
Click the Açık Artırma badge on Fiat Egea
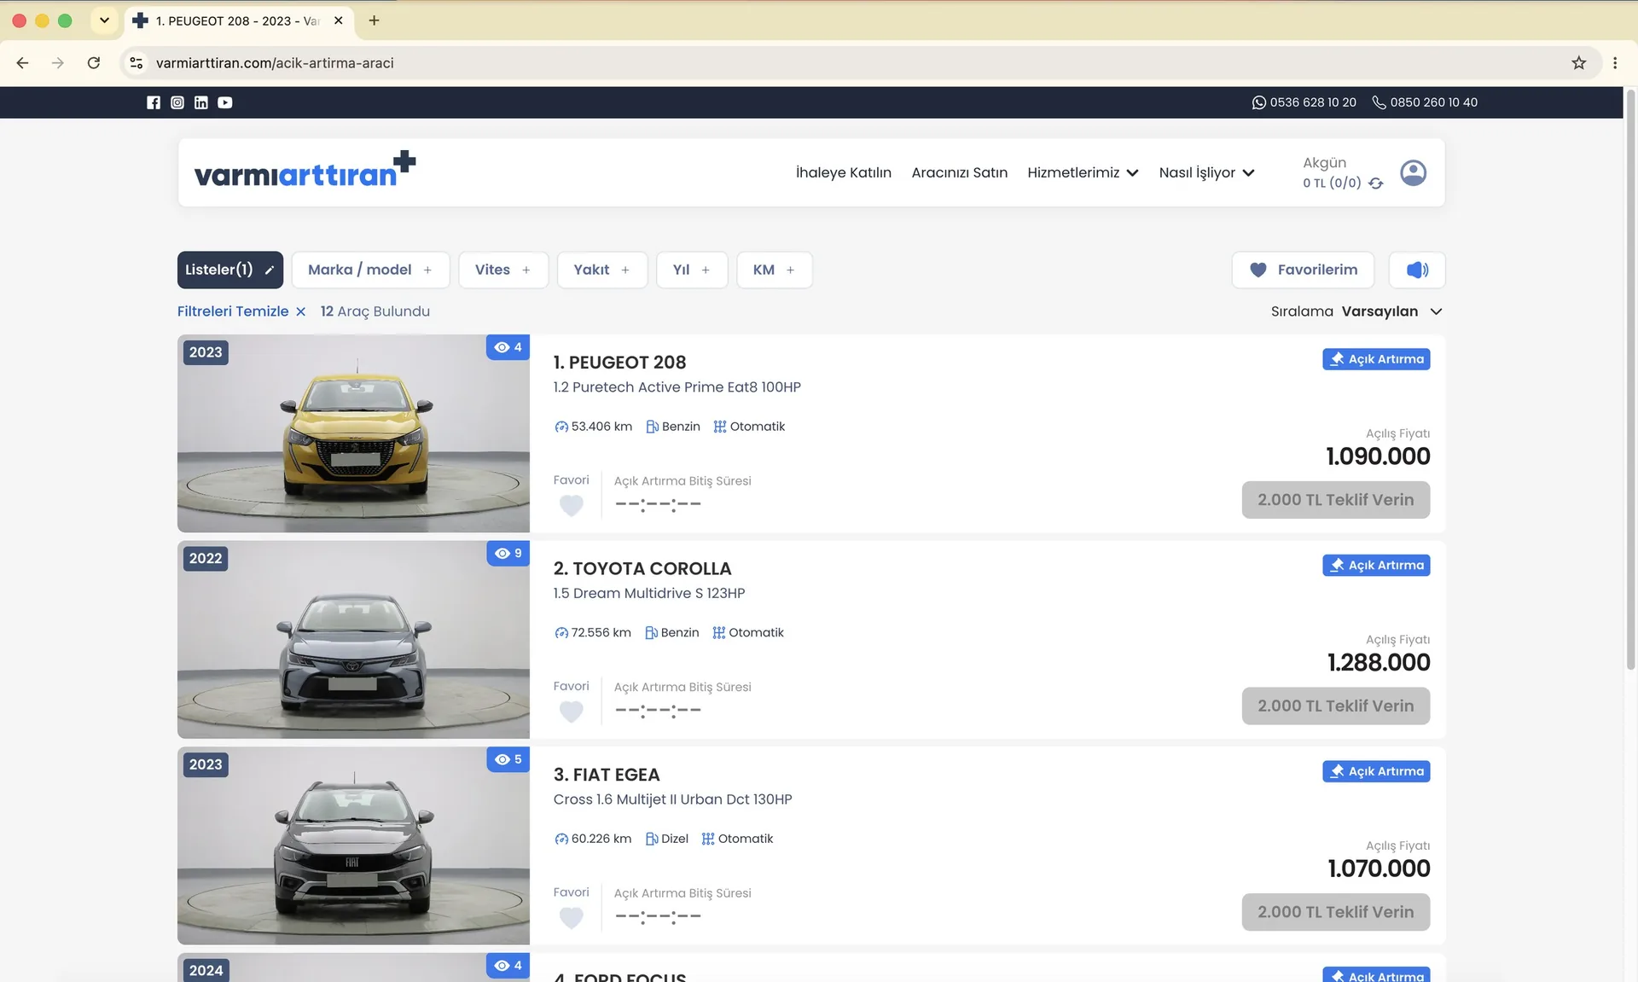(1376, 771)
